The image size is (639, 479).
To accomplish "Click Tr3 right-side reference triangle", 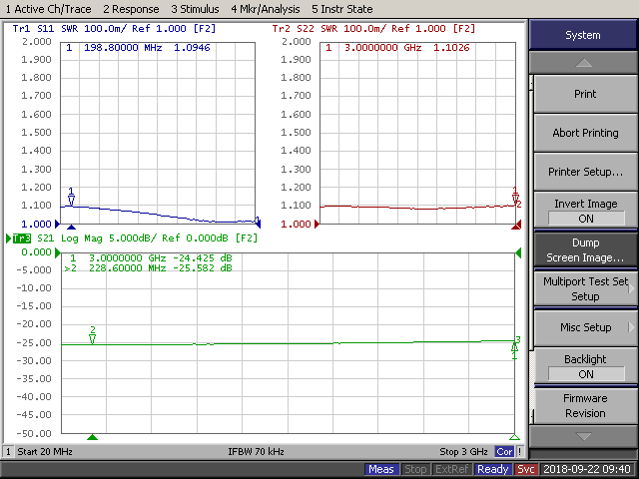I will point(518,253).
